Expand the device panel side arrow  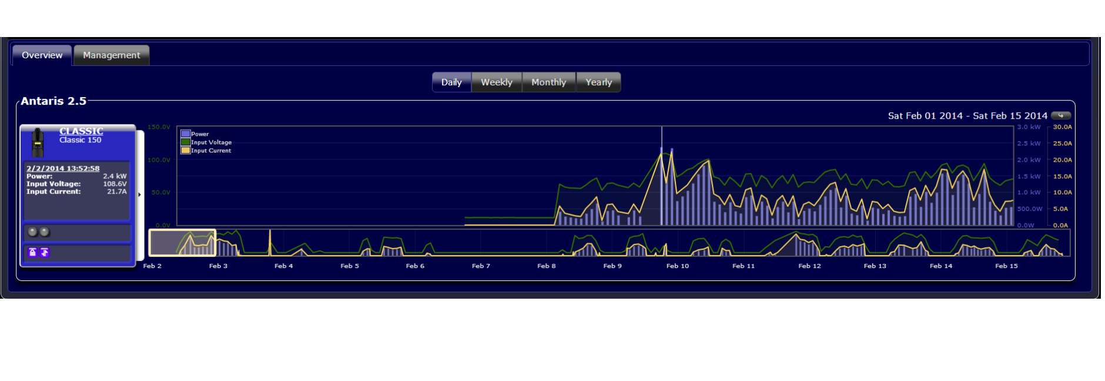point(140,195)
